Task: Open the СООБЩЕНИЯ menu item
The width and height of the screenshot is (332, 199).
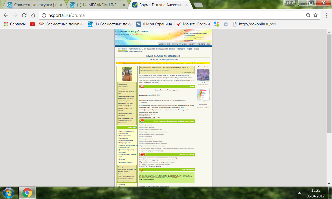Action: 149,49
